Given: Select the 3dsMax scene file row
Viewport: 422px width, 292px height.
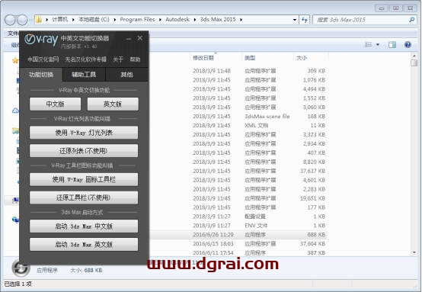Looking at the screenshot, I should [238, 117].
